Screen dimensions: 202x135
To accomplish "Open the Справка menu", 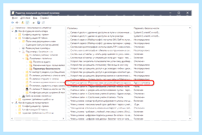I will 44,18.
